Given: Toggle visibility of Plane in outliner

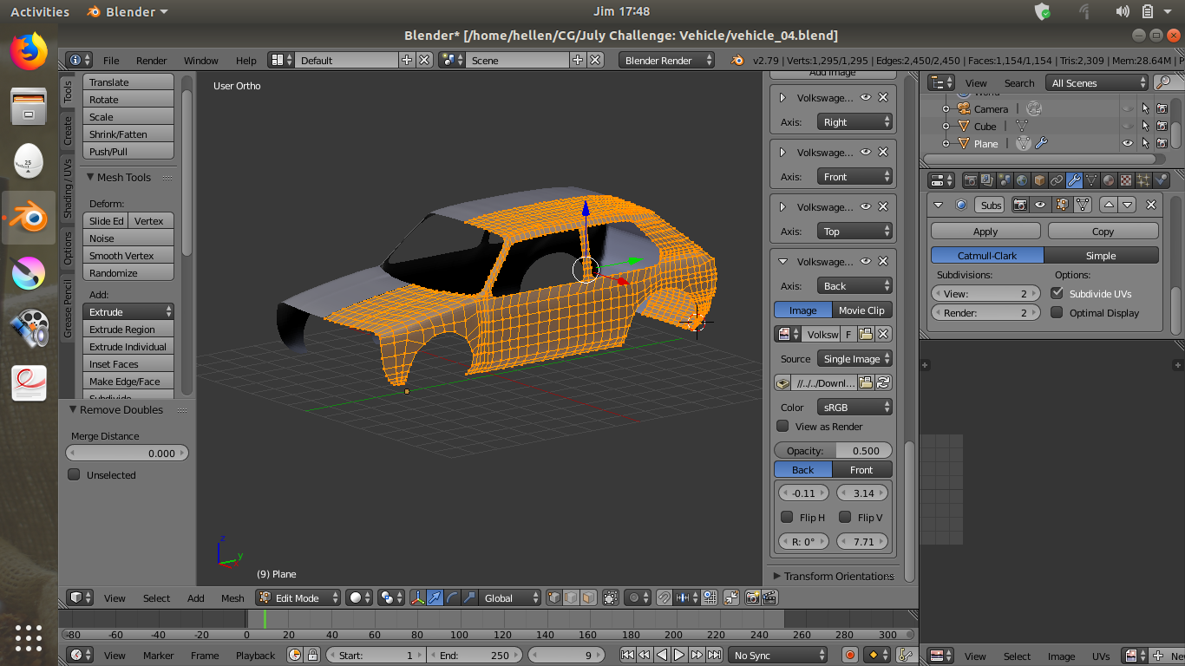Looking at the screenshot, I should coord(1127,144).
